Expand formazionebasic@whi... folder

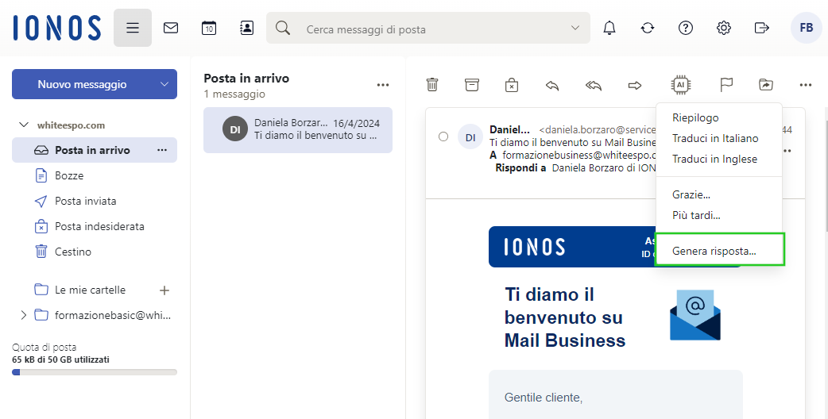(23, 315)
